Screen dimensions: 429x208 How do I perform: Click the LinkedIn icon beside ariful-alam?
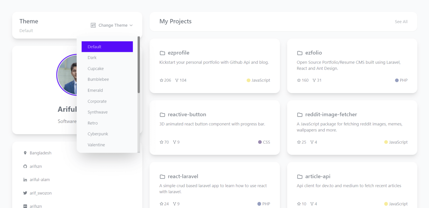point(25,180)
